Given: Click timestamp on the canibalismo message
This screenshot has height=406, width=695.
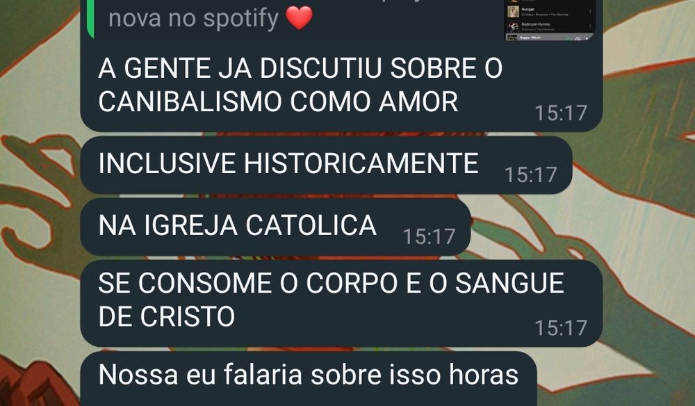Looking at the screenshot, I should [x=561, y=113].
